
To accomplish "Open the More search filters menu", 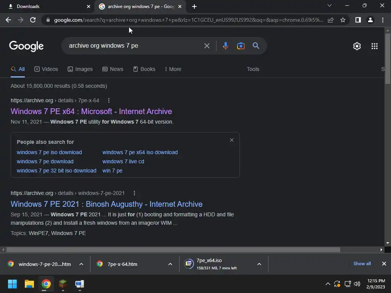I will [x=173, y=69].
